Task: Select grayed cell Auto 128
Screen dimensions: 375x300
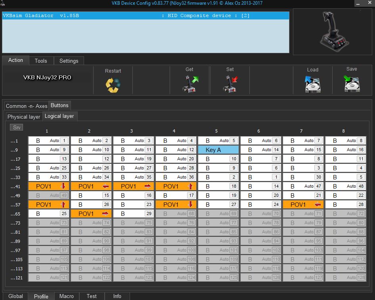Action: [x=346, y=277]
